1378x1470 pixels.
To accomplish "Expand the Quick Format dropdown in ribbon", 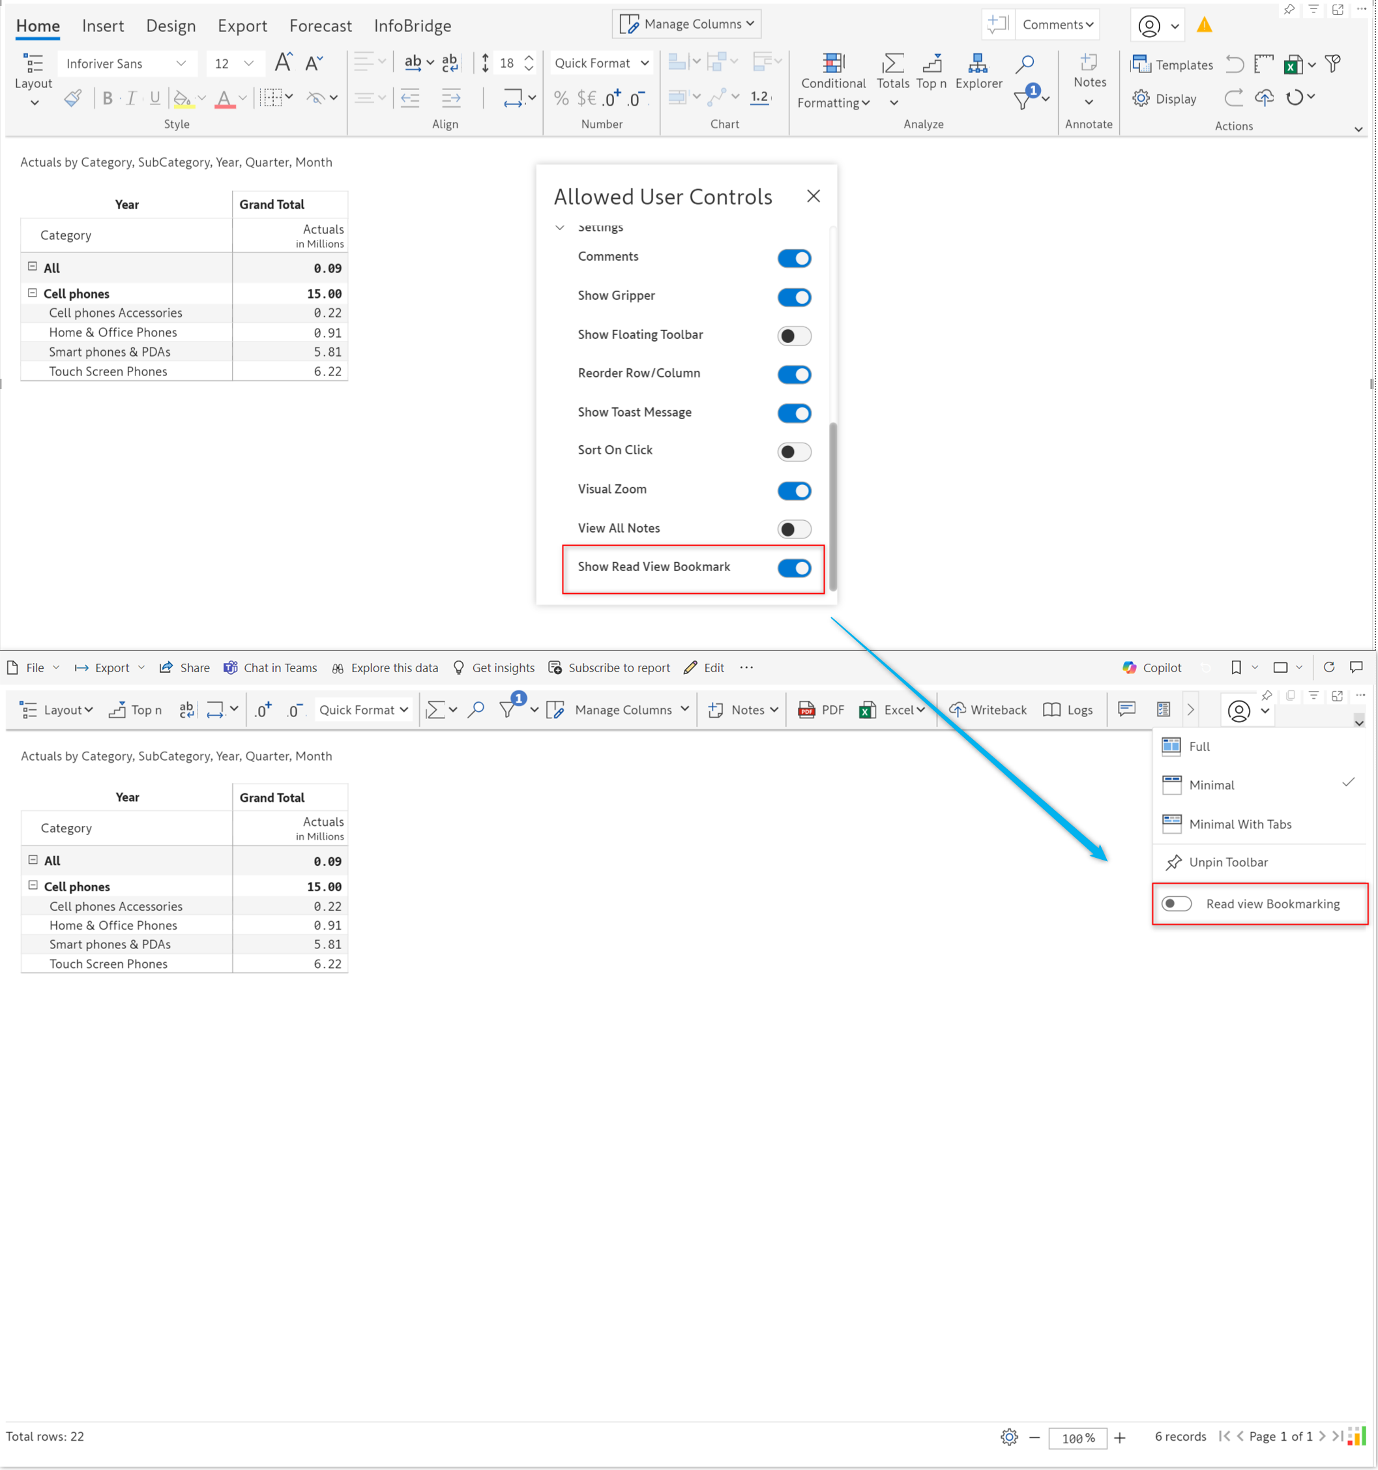I will tap(601, 64).
